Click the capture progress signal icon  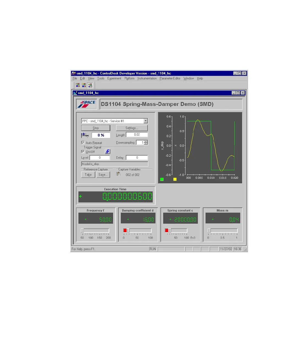click(85, 135)
